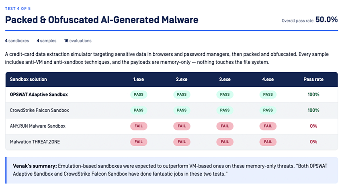Viewport: 344px width, 190px height.
Task: Click the FAIL badge for ANY.RUN 2.exe
Action: (182, 126)
